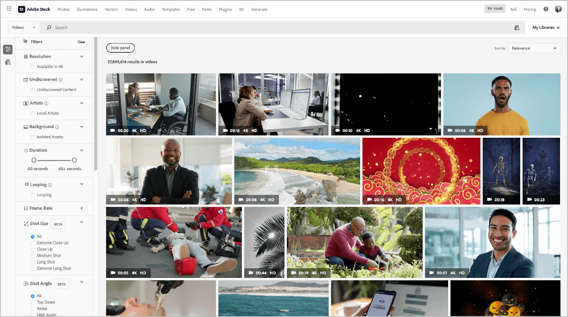
Task: Open the red gold circles animation thumbnail
Action: 421,171
